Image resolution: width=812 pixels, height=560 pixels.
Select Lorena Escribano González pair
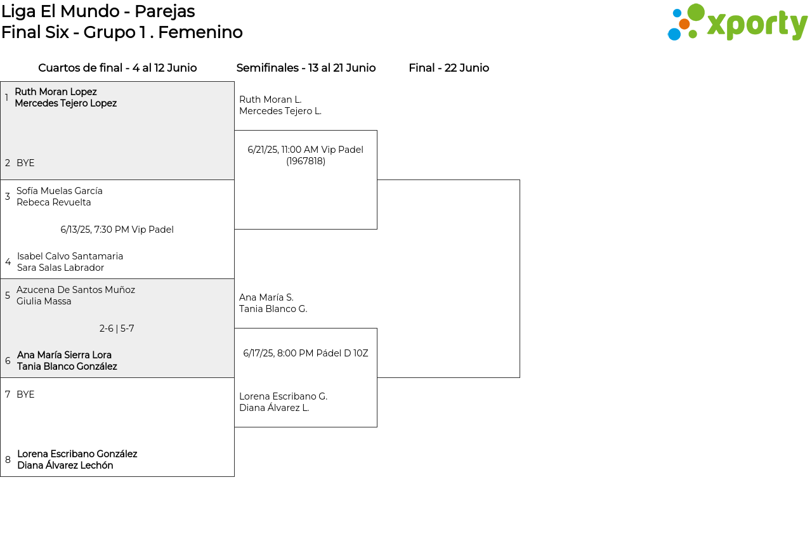pos(77,460)
